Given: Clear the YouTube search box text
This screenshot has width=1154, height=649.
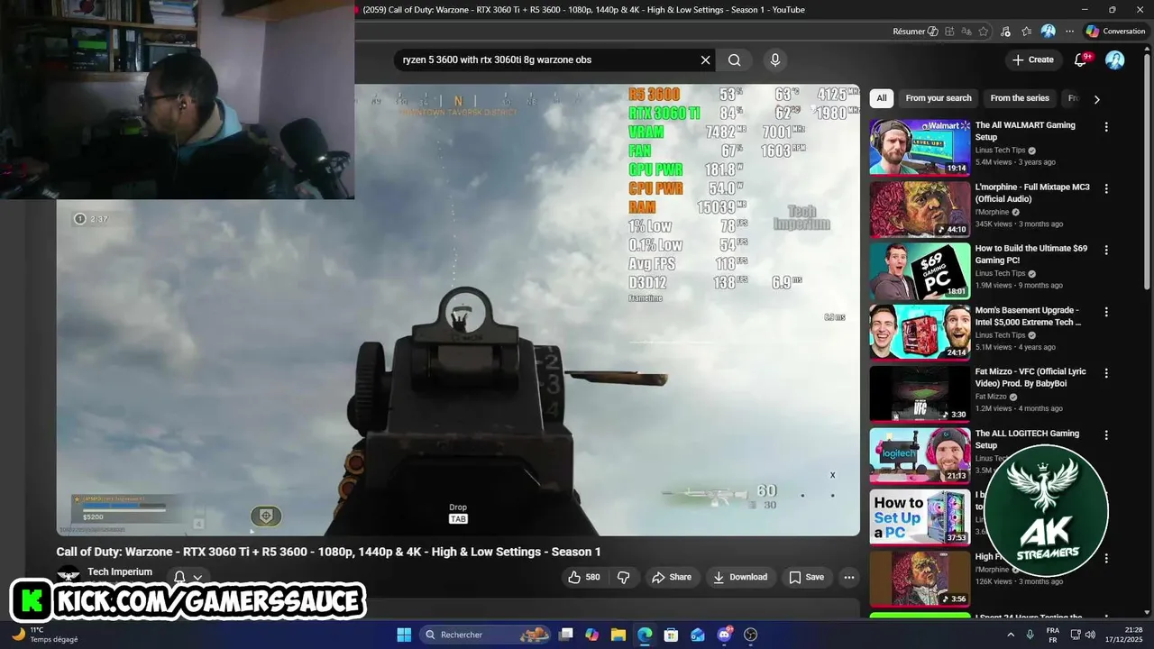Looking at the screenshot, I should pyautogui.click(x=705, y=60).
